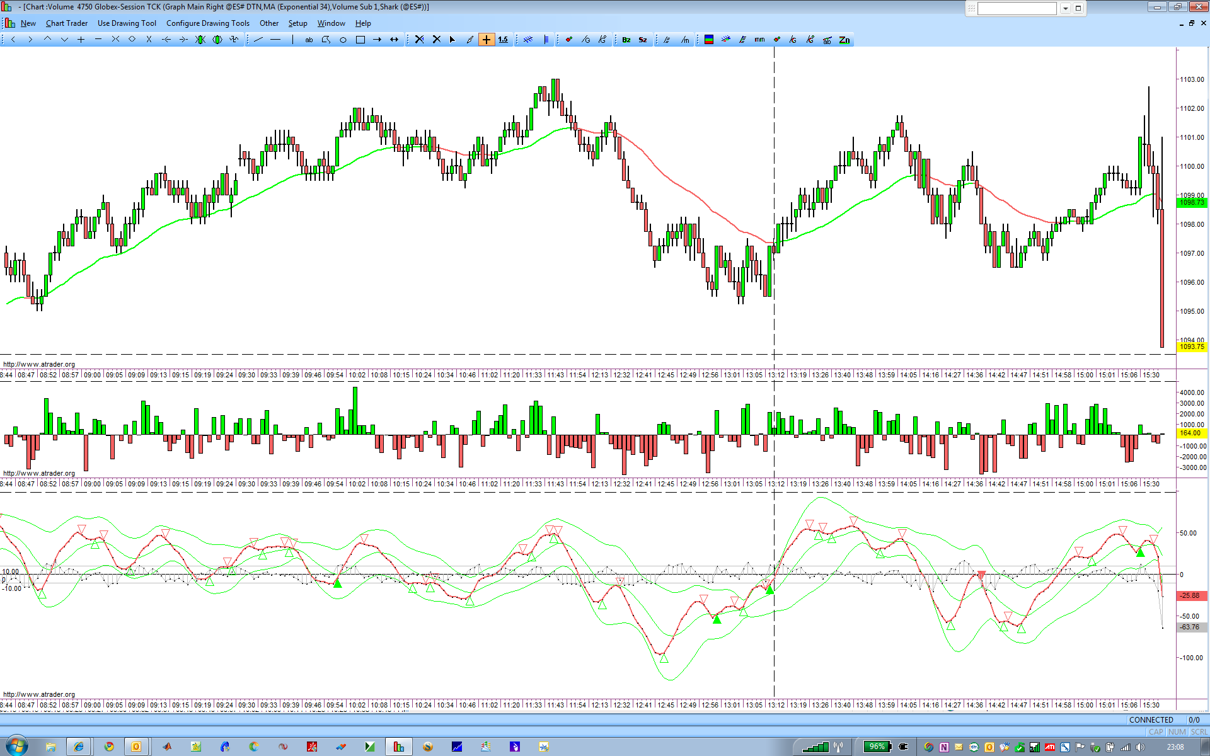Open the New menu
Image resolution: width=1210 pixels, height=756 pixels.
point(28,23)
